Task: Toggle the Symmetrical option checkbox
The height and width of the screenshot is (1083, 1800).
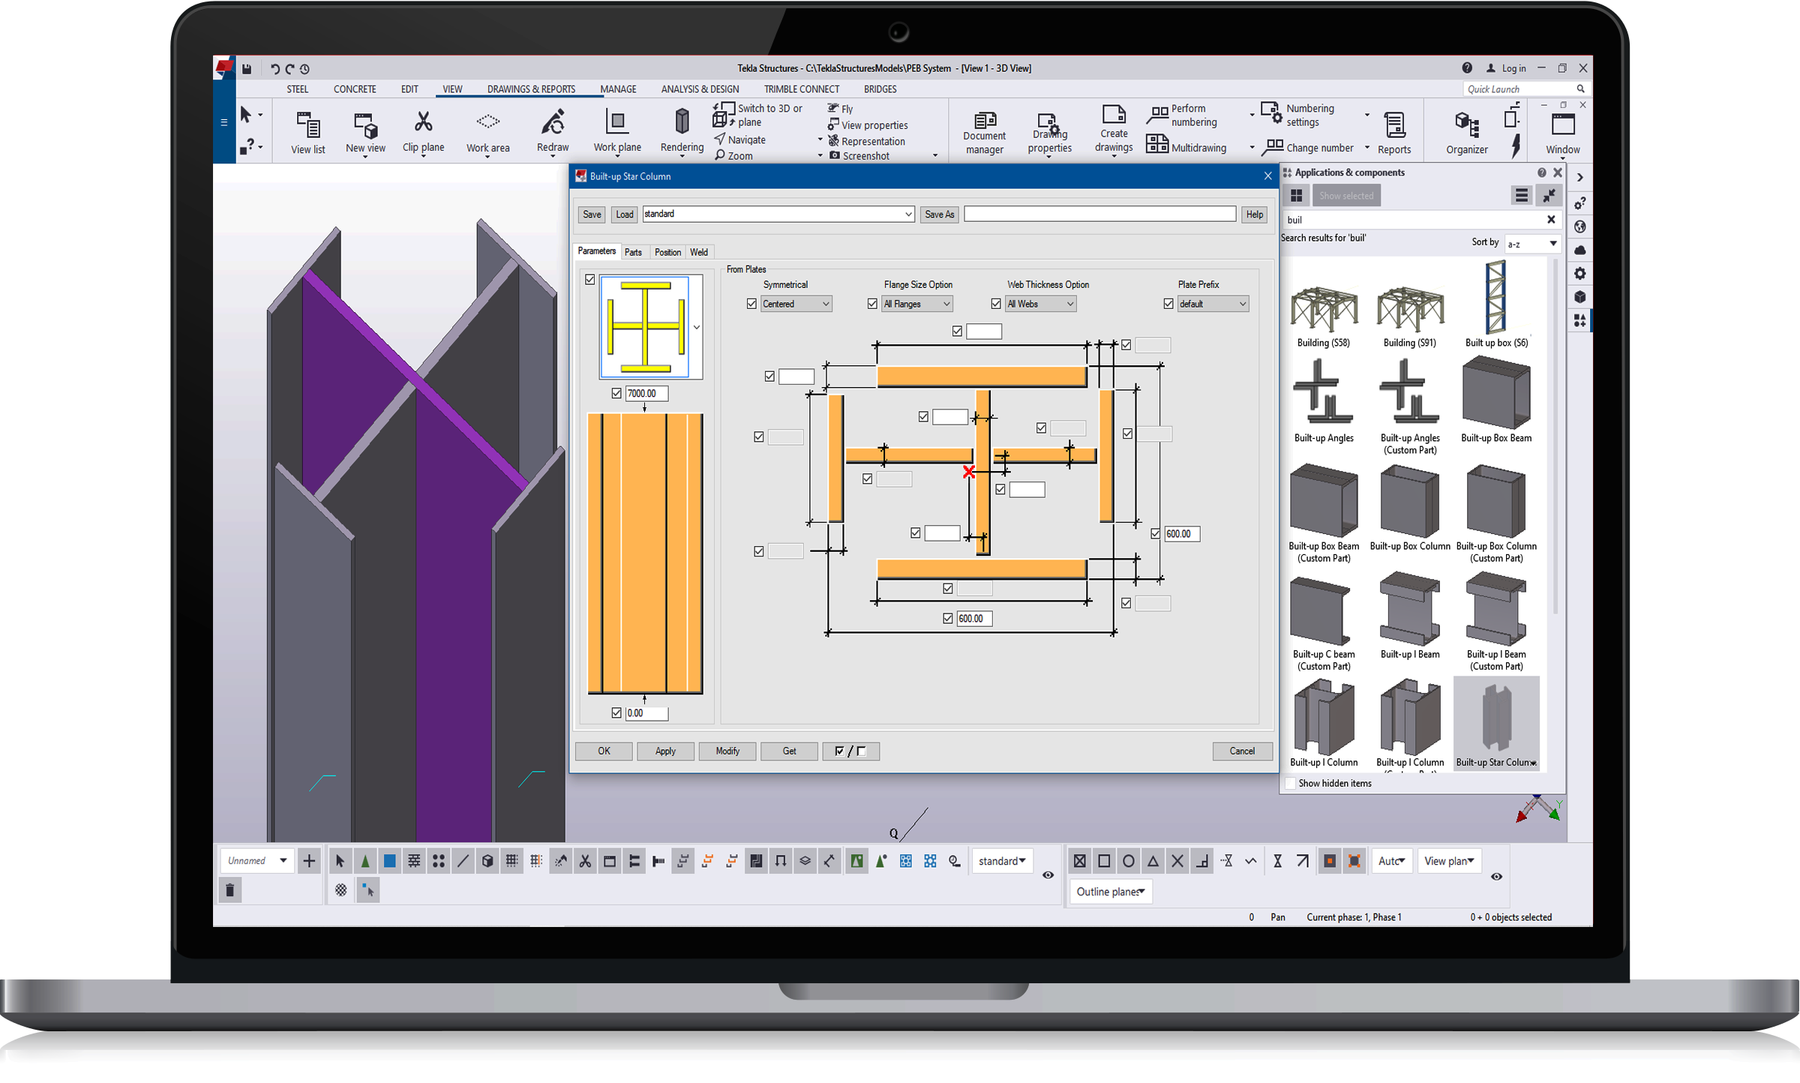Action: tap(751, 304)
